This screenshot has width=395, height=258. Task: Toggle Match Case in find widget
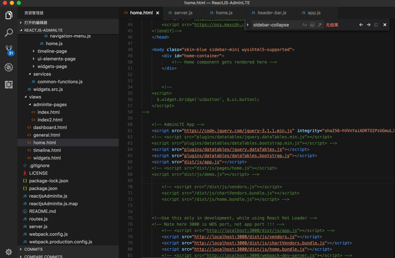(x=304, y=25)
